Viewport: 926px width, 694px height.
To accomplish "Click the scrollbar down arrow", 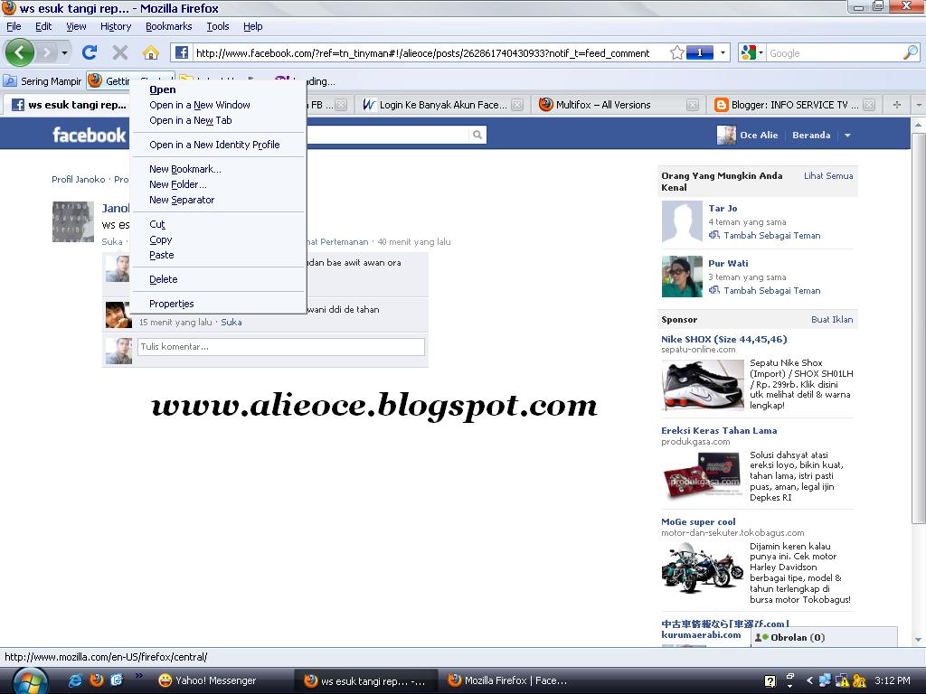I will (919, 640).
